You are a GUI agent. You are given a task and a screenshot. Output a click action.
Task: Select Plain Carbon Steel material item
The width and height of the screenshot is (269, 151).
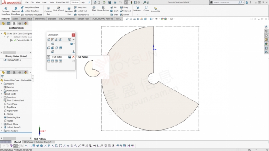point(14,101)
